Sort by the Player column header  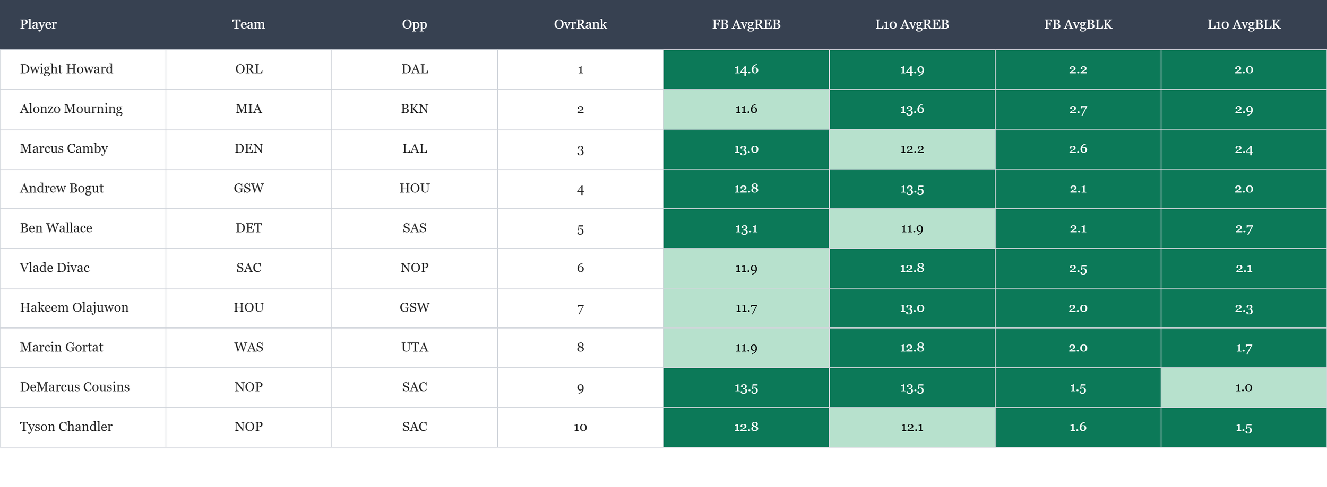[x=38, y=24]
